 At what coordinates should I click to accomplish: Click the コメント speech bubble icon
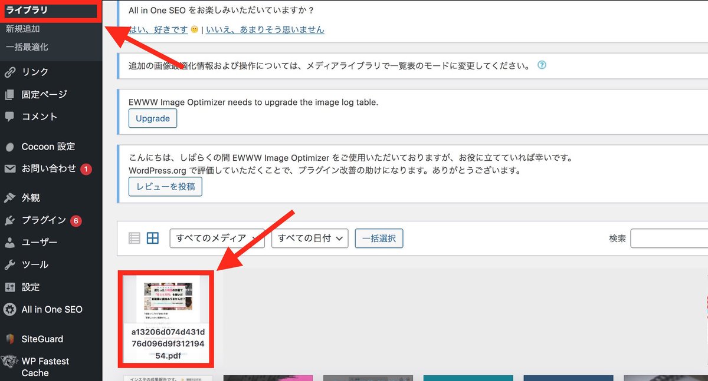[x=9, y=117]
